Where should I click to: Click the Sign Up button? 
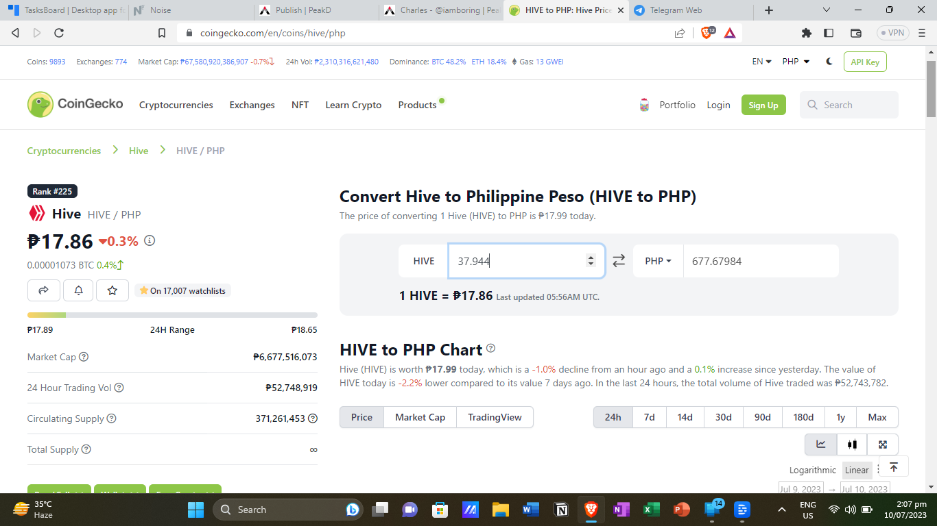(x=763, y=105)
